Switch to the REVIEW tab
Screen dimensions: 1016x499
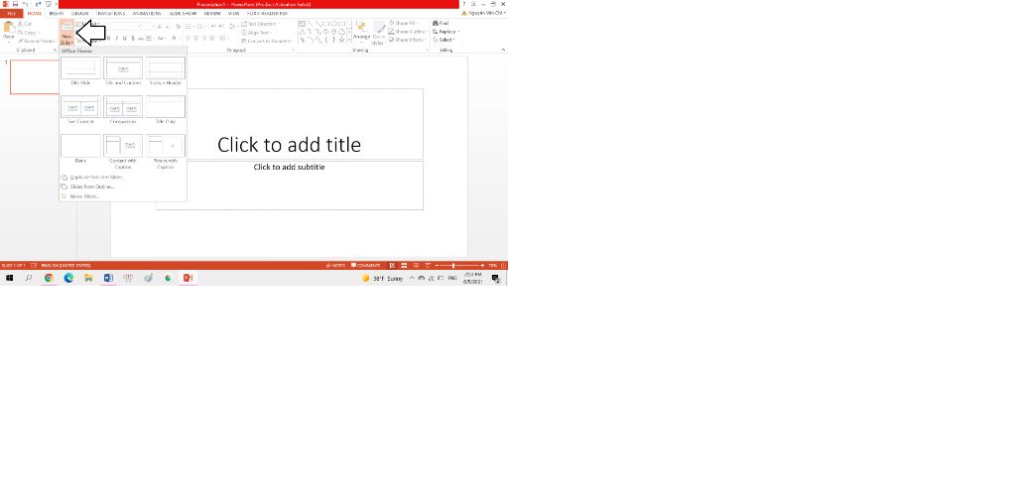tap(212, 13)
